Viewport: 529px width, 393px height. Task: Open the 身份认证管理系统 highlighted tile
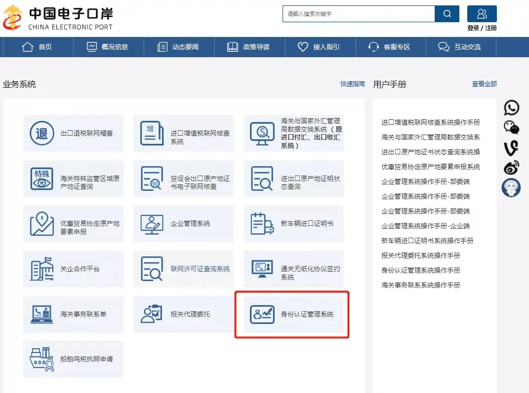click(x=292, y=314)
